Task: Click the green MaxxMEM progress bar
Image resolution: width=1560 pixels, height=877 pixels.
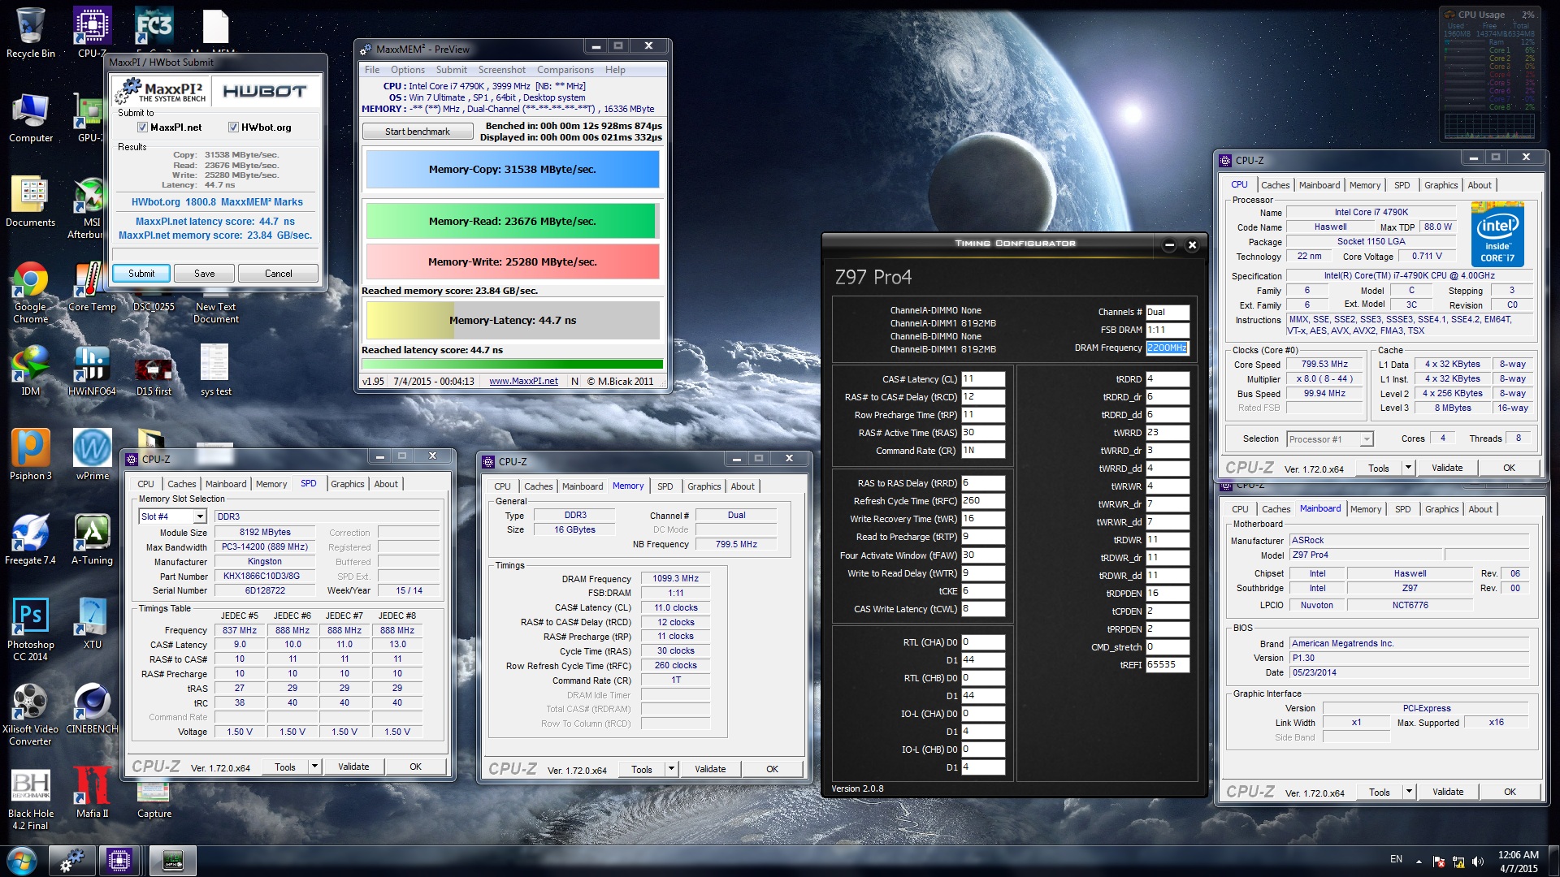Action: coord(513,365)
